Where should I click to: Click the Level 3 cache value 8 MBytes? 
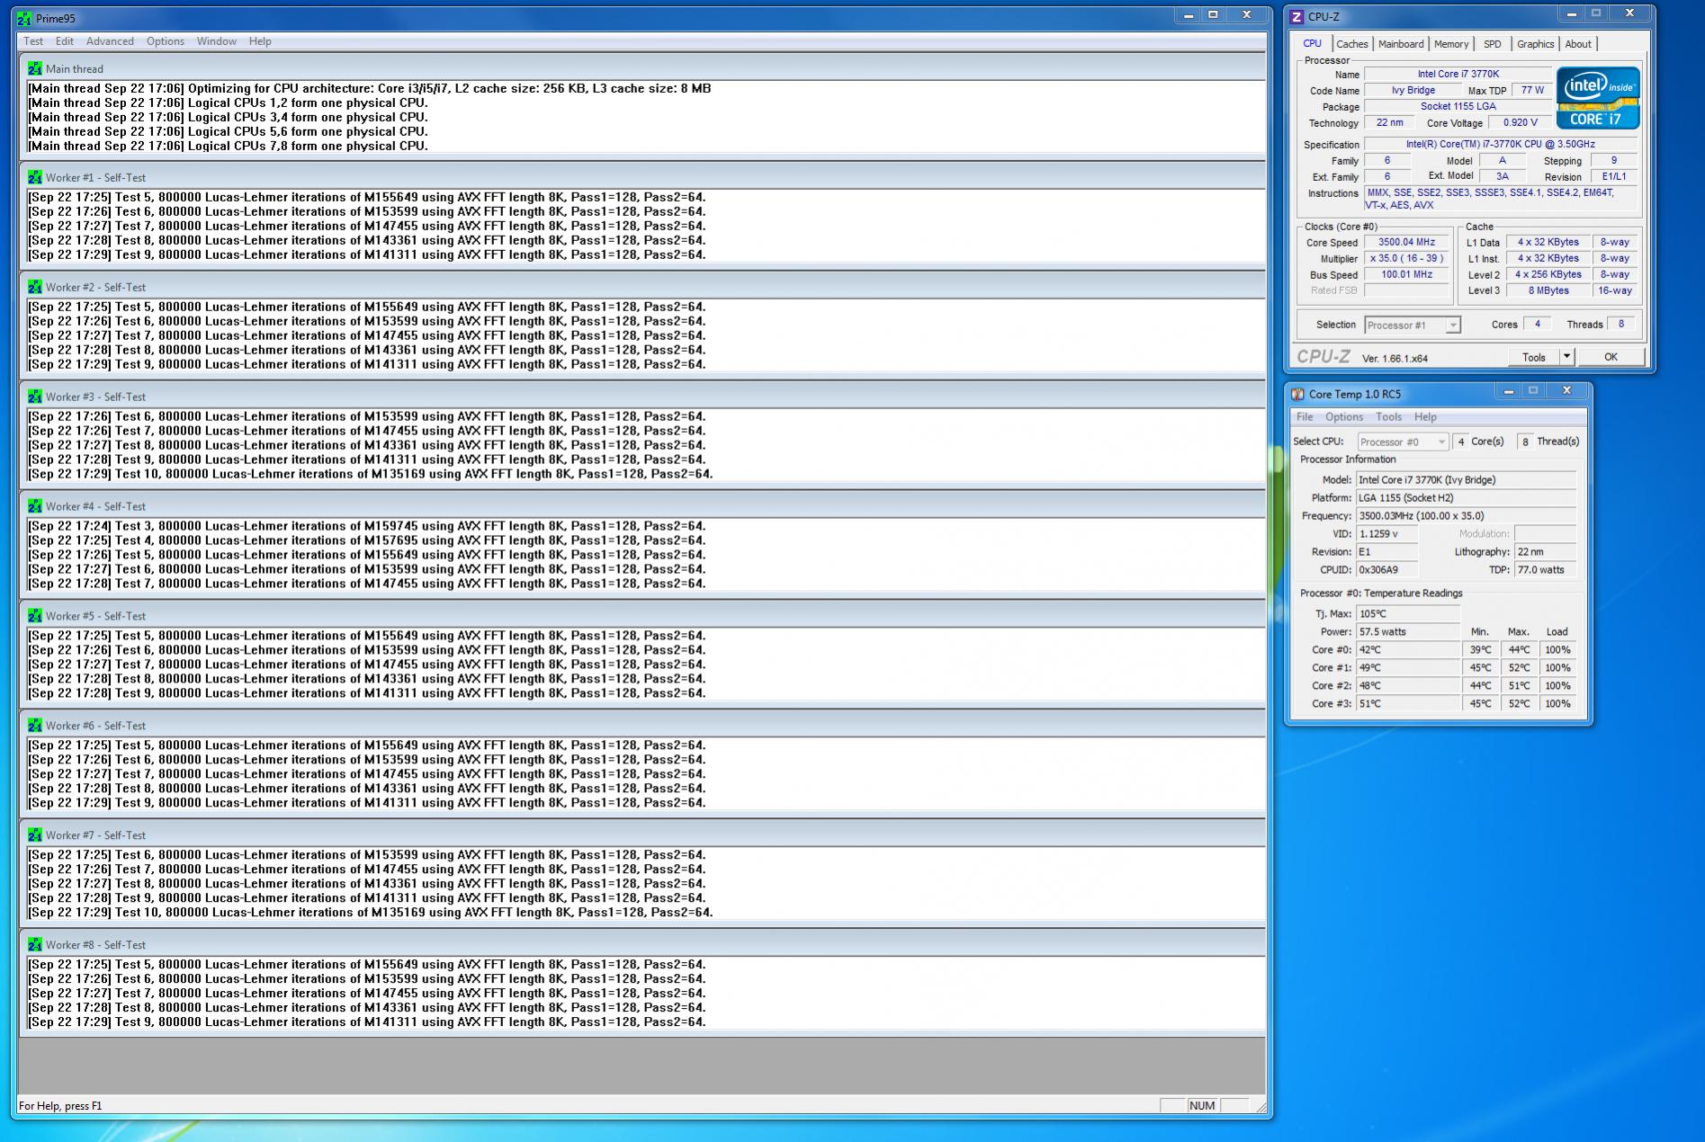click(x=1548, y=290)
